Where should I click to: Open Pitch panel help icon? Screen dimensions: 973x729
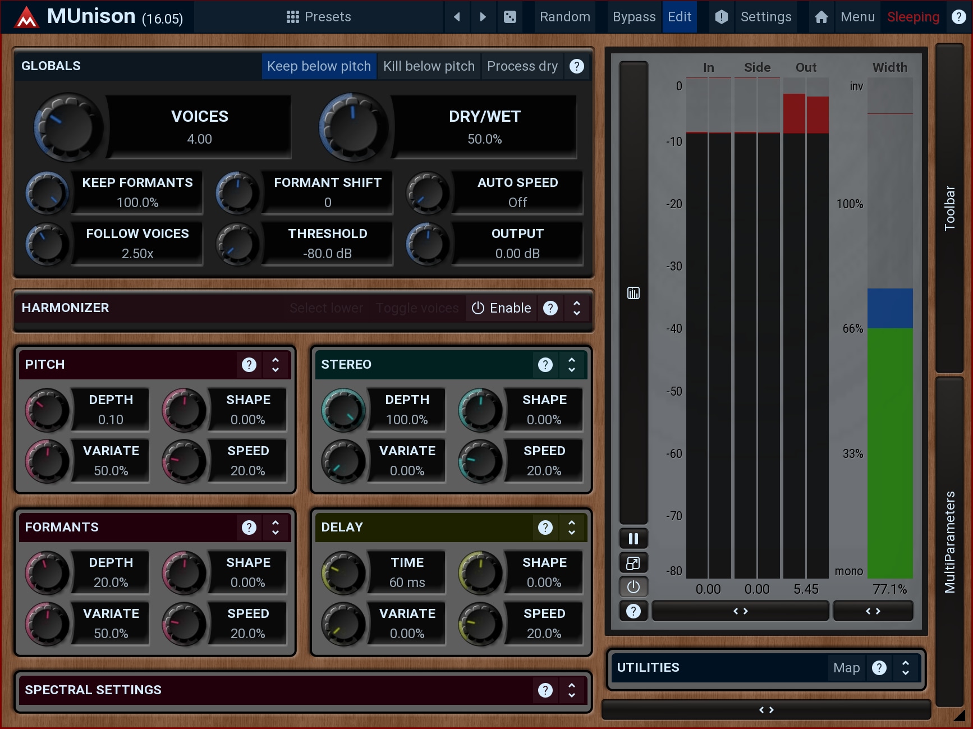coord(249,365)
